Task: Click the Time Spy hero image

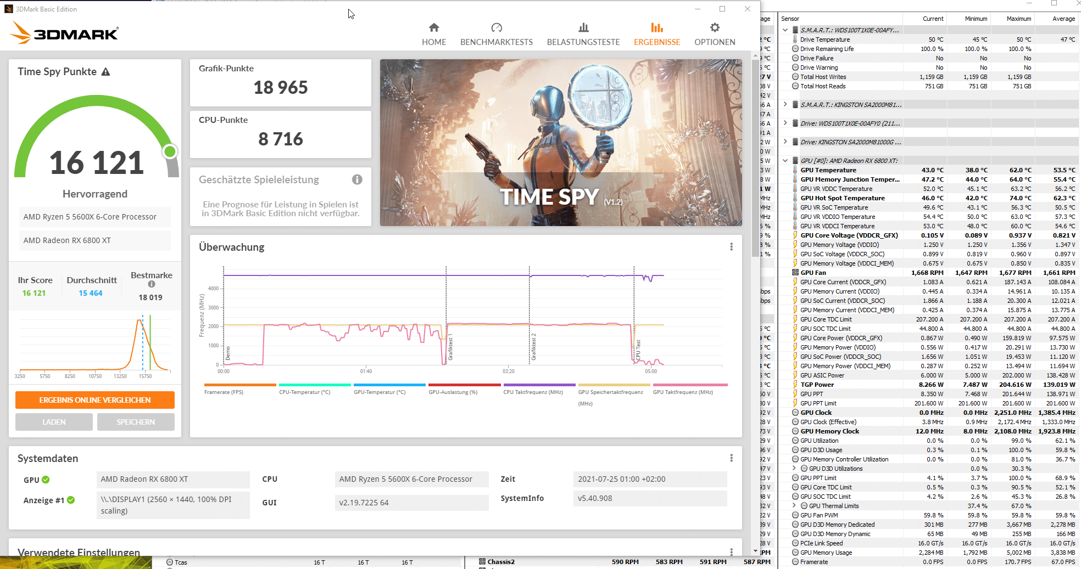Action: point(561,143)
